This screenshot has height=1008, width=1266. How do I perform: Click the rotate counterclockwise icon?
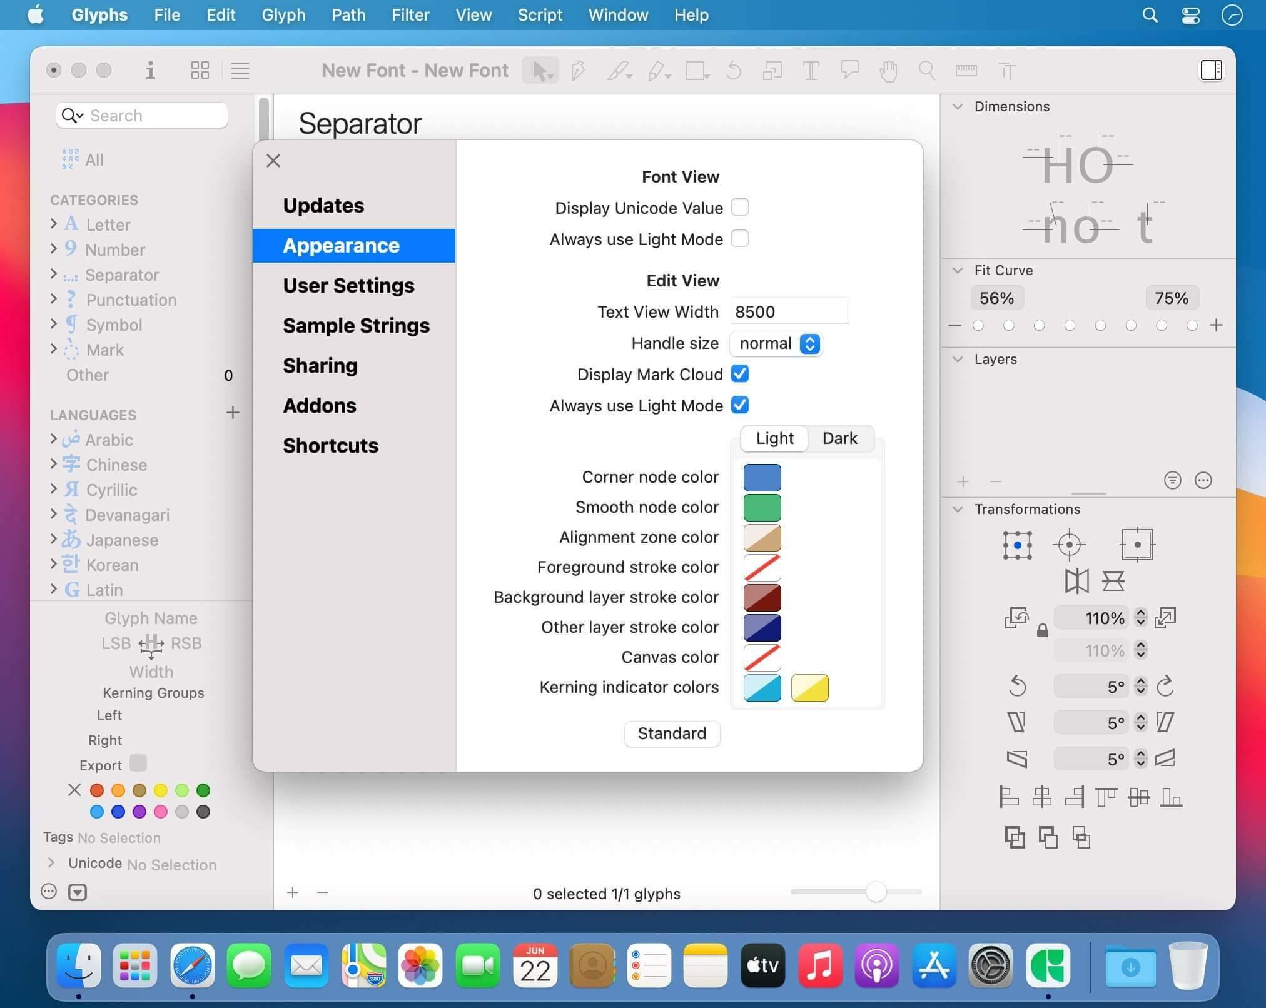[x=1018, y=686]
